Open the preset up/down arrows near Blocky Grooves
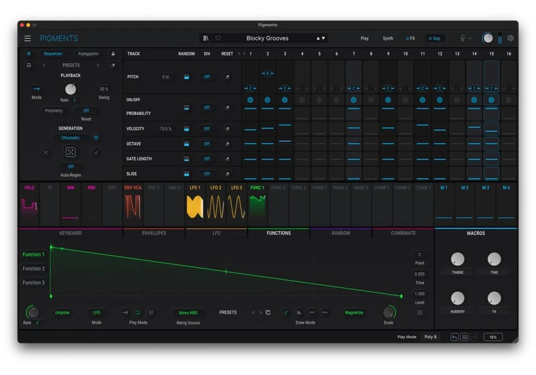This screenshot has height=375, width=536. point(321,38)
